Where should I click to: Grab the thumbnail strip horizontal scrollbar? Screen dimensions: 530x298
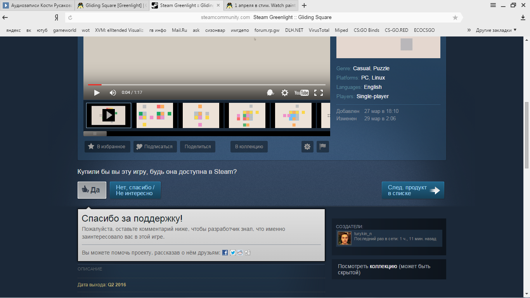pos(95,133)
